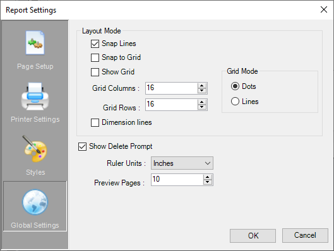
Task: Decrease Grid Rows with down arrow
Action: (201, 107)
